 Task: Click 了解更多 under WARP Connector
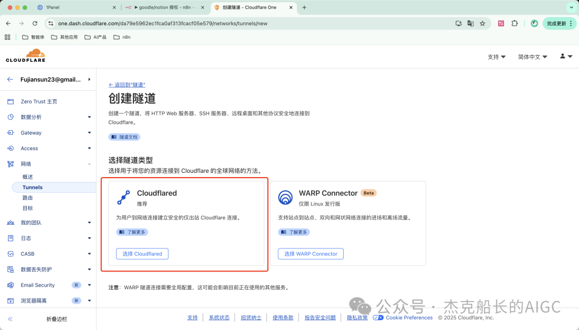(294, 232)
